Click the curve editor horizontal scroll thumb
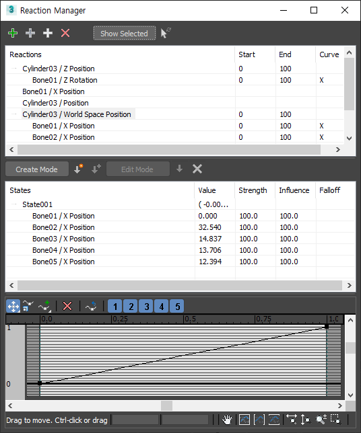Viewport: 361px width, 433px height. click(x=166, y=405)
